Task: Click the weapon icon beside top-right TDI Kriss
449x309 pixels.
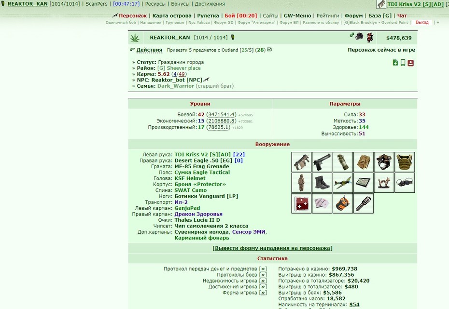Action: (x=381, y=4)
